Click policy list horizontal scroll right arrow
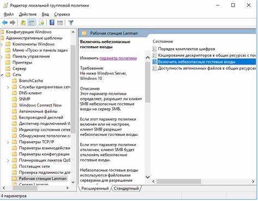 click(253, 181)
